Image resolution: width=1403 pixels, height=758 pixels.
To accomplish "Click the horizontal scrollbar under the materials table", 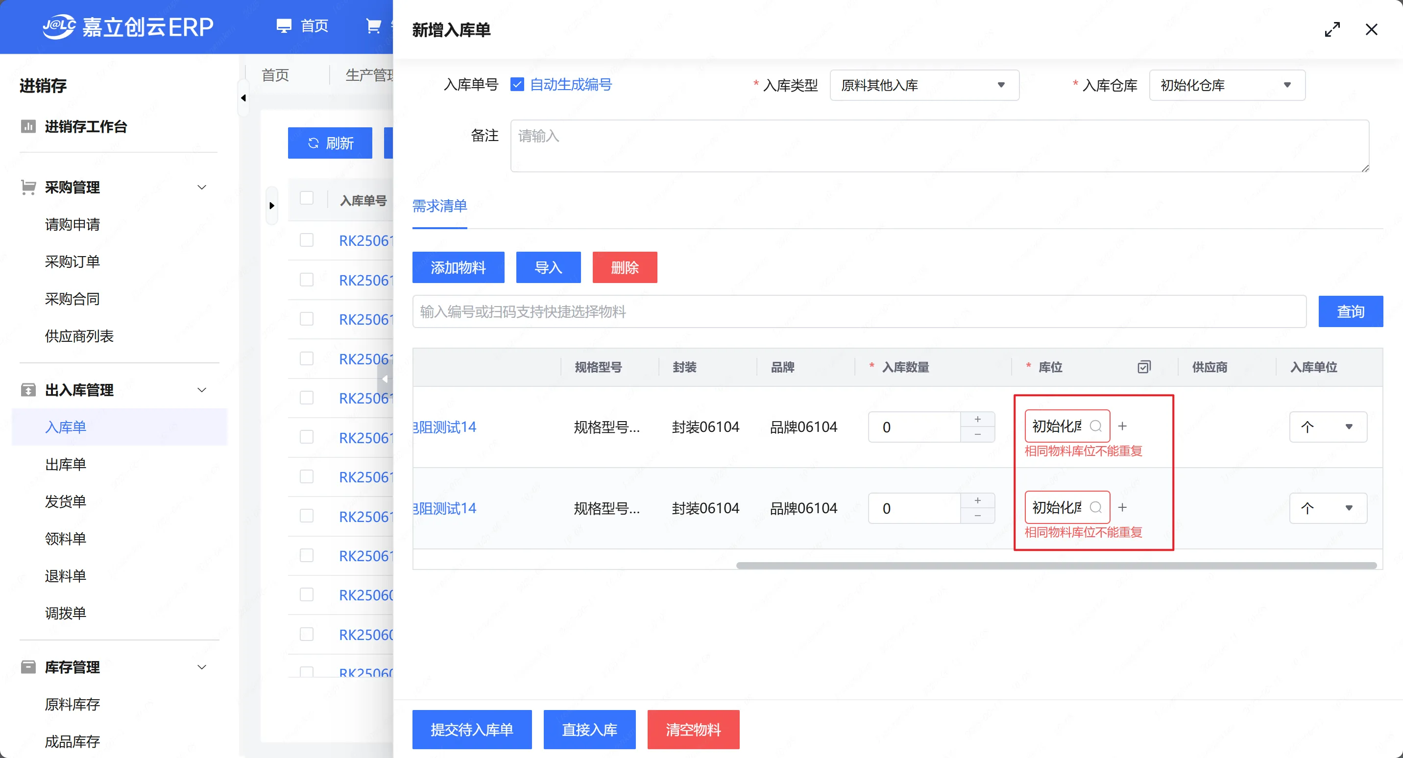I will point(1056,565).
